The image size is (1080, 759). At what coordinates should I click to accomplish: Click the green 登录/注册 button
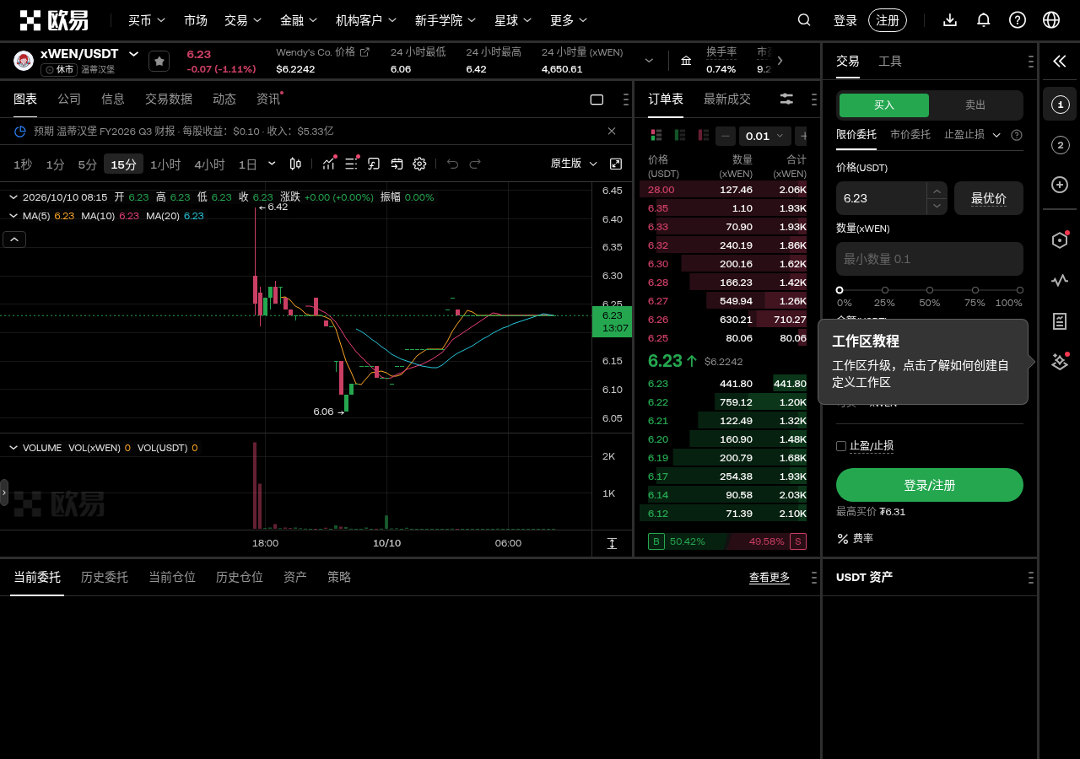930,485
